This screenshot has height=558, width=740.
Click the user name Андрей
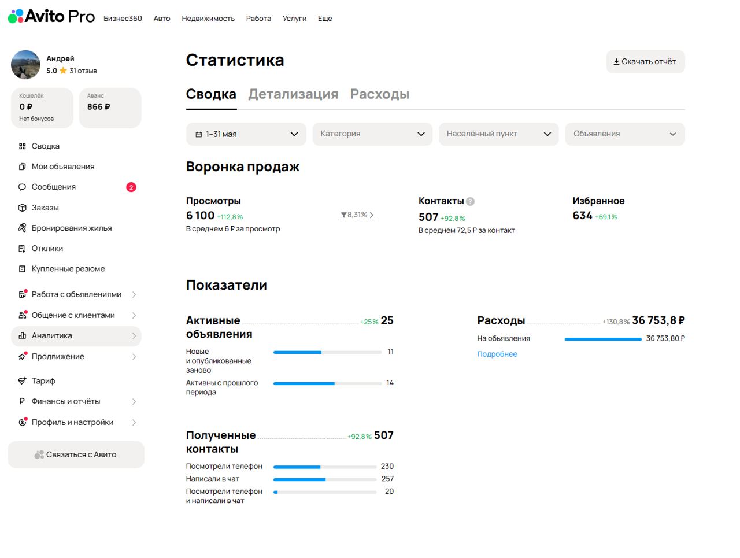(60, 58)
